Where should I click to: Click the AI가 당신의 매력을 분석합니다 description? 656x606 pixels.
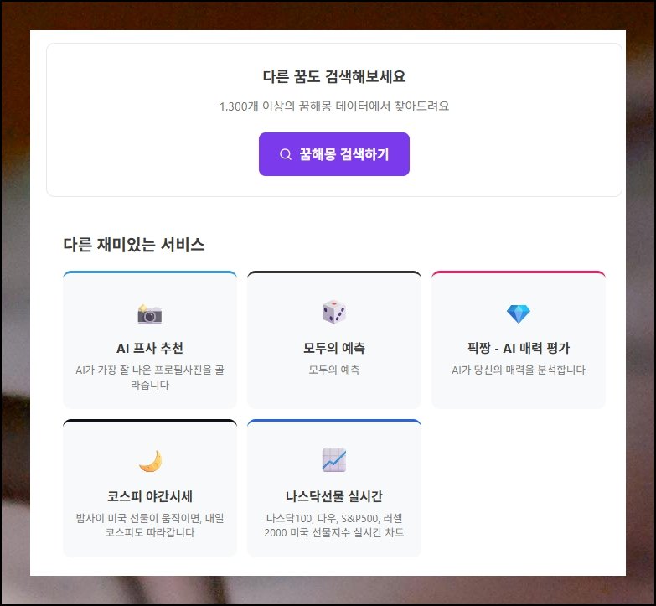(x=519, y=370)
